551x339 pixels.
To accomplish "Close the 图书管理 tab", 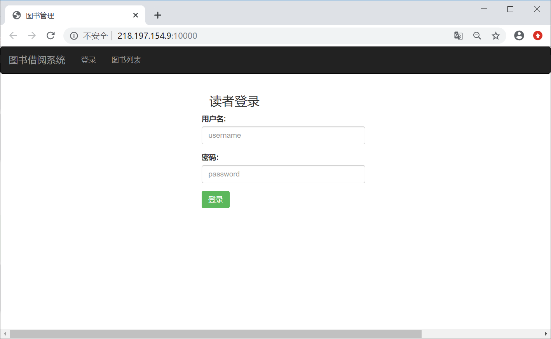I will click(136, 15).
